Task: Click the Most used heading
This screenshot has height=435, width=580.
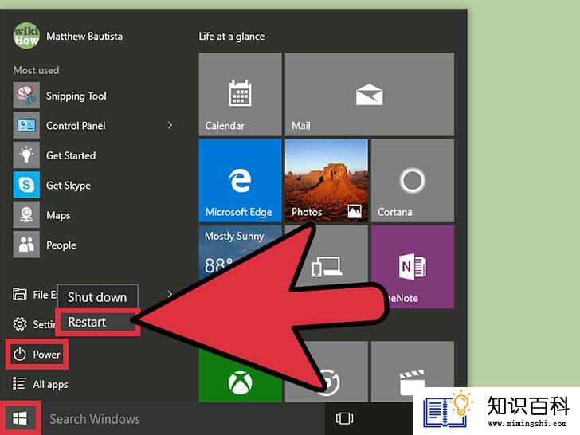Action: pyautogui.click(x=37, y=70)
